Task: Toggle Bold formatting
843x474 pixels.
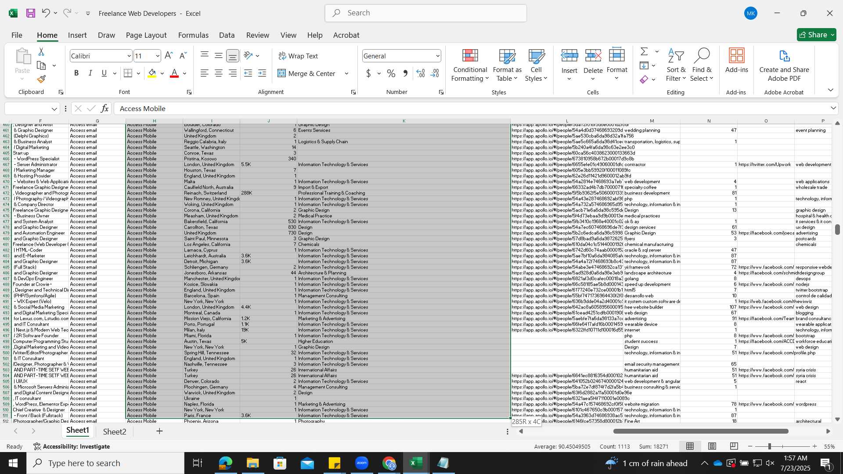Action: pos(76,73)
